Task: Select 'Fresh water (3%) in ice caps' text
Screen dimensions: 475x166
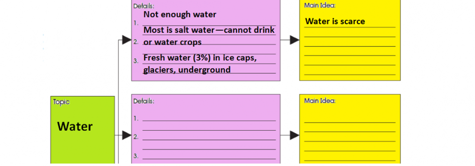Action: coord(200,57)
